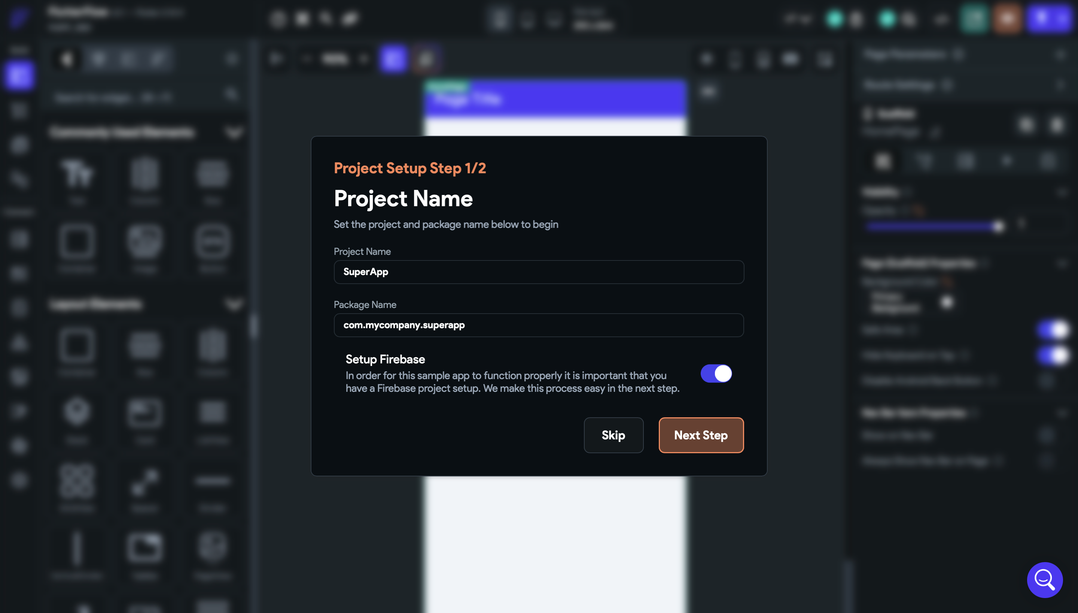This screenshot has height=613, width=1078.
Task: Open the help search bubble icon
Action: 1044,580
